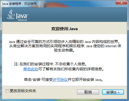The height and width of the screenshot is (101, 129).
Task: Click 安装(I) > to start installing
Action: click(113, 92)
